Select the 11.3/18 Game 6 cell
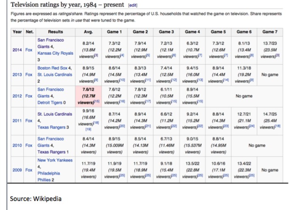The image size is (295, 210). click(244, 74)
